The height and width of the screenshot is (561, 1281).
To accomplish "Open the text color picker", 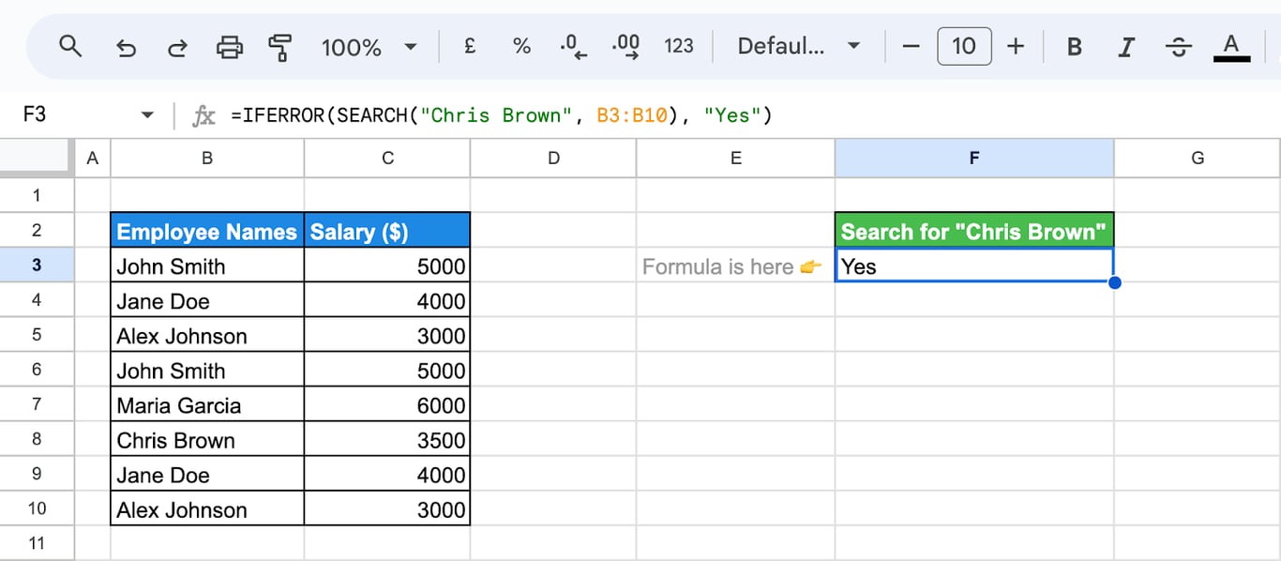I will coord(1231,46).
